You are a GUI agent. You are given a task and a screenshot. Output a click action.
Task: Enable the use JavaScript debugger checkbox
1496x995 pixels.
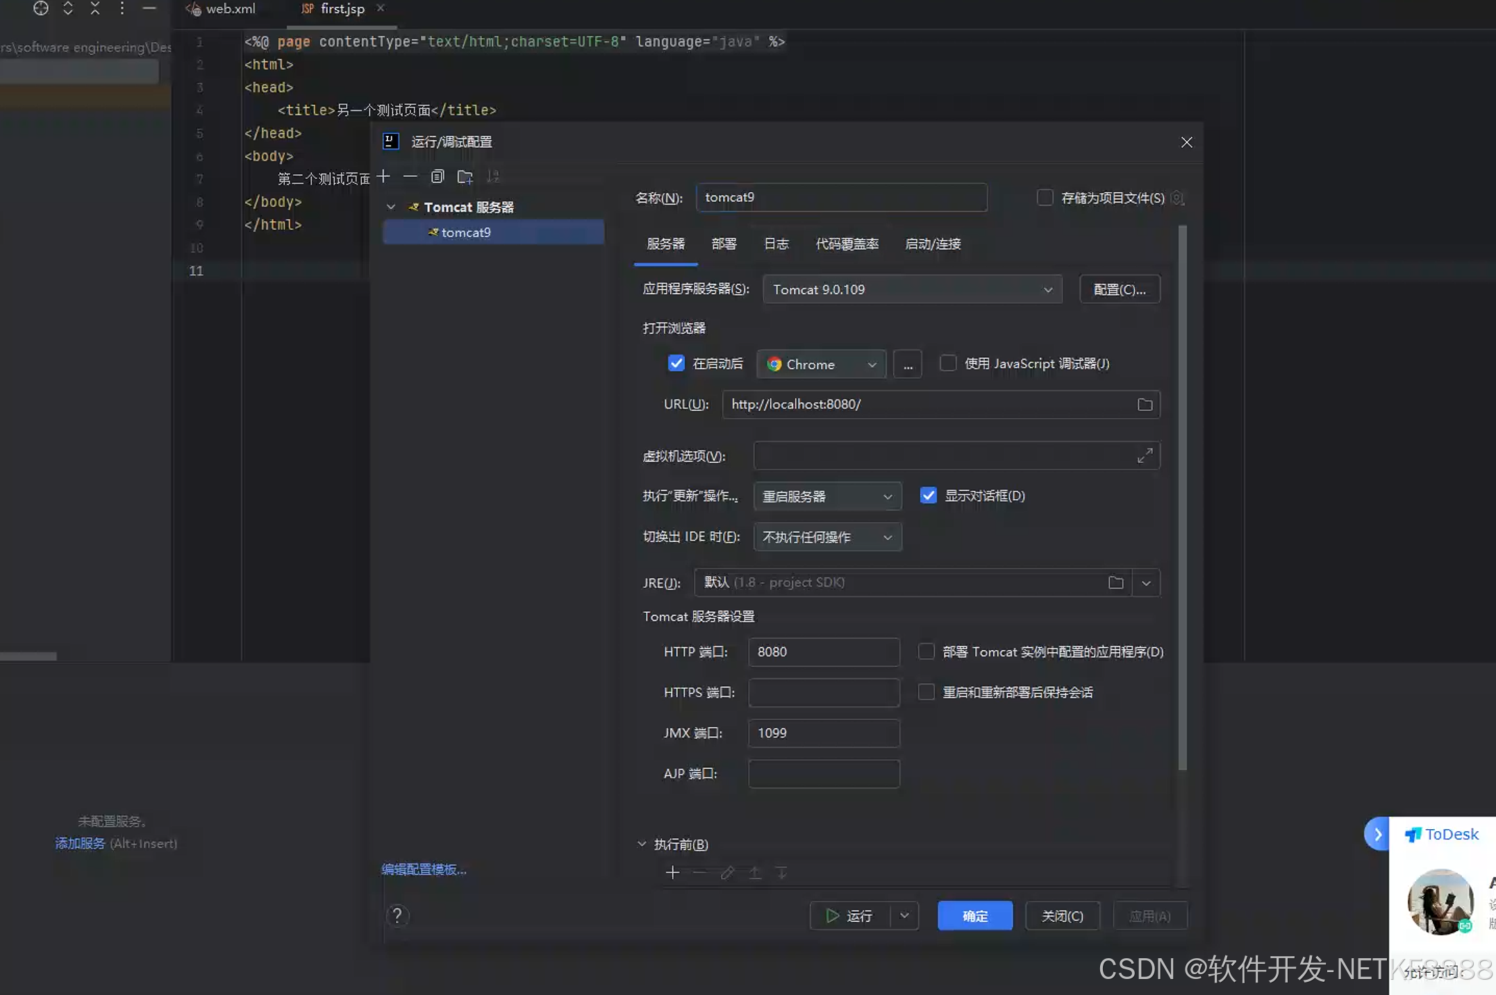click(x=947, y=364)
